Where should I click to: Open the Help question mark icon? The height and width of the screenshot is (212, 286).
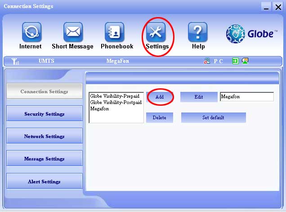198,32
